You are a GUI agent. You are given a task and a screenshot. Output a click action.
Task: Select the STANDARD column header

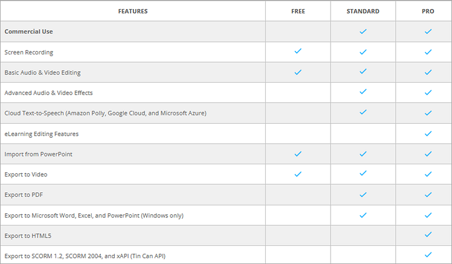[363, 11]
